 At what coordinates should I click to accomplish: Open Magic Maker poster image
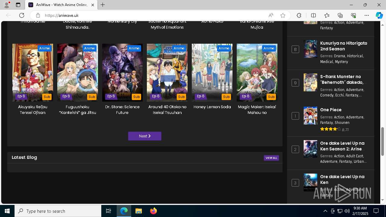point(257,72)
